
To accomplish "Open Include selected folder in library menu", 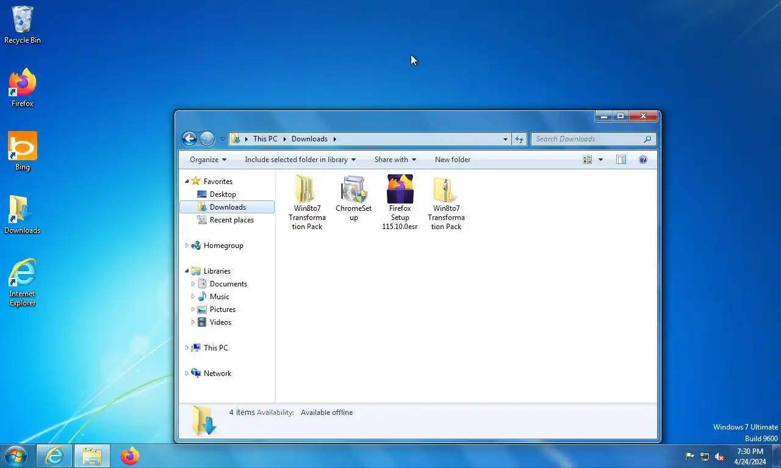I will pos(300,160).
